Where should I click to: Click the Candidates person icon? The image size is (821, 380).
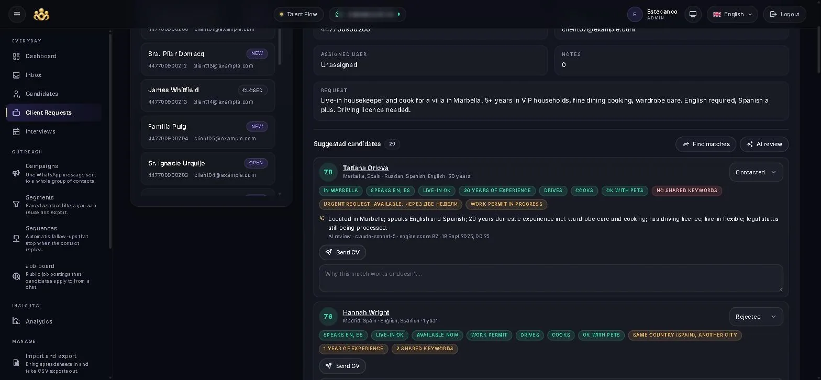(x=16, y=94)
